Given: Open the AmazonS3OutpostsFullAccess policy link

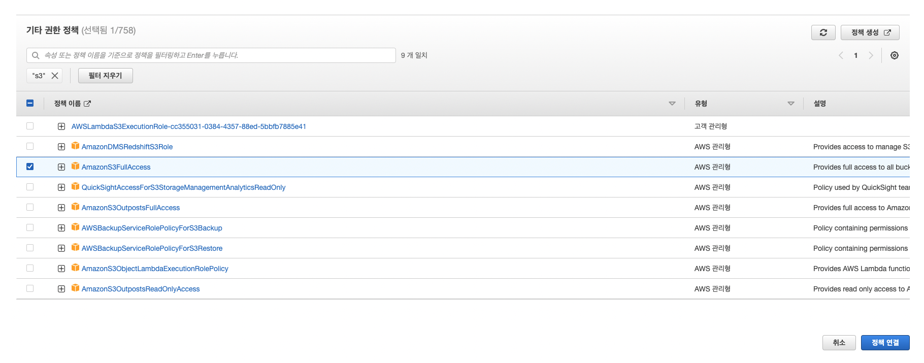Looking at the screenshot, I should click(131, 208).
